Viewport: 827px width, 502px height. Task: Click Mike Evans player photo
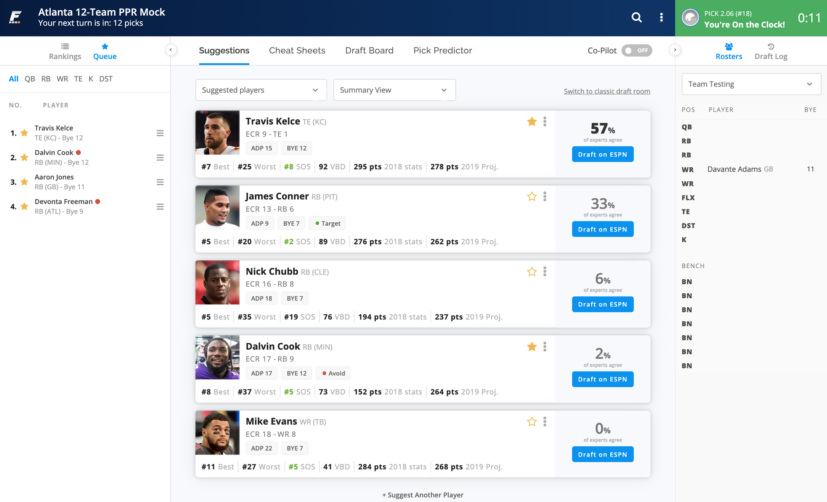coord(217,433)
